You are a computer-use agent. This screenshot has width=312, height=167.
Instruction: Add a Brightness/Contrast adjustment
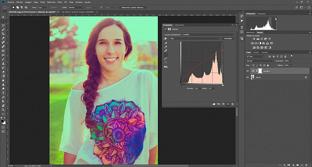pyautogui.click(x=254, y=39)
